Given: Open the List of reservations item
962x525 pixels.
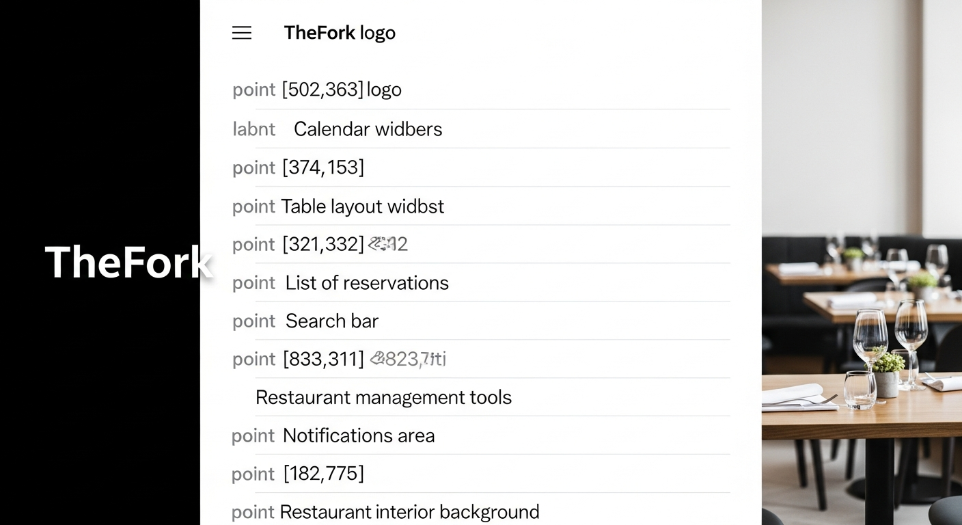Looking at the screenshot, I should coord(367,283).
